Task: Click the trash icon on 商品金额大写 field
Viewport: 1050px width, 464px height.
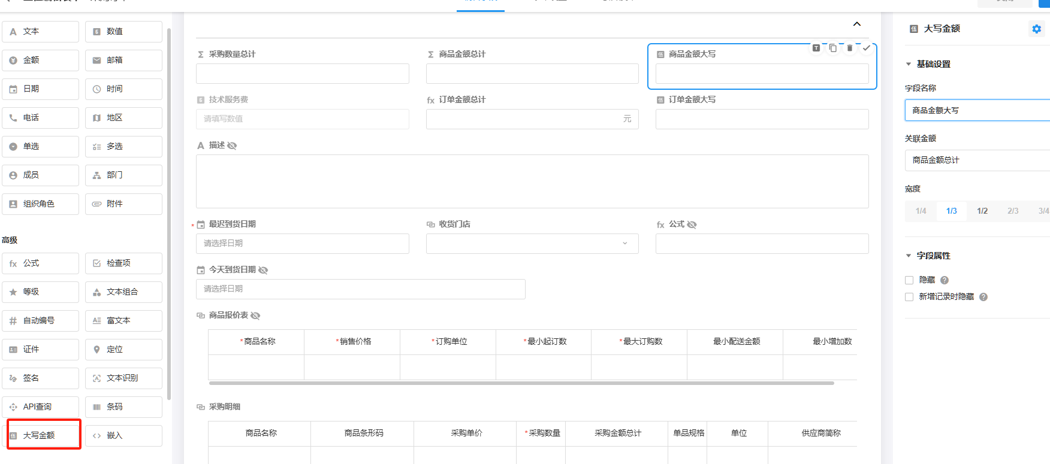Action: [849, 48]
